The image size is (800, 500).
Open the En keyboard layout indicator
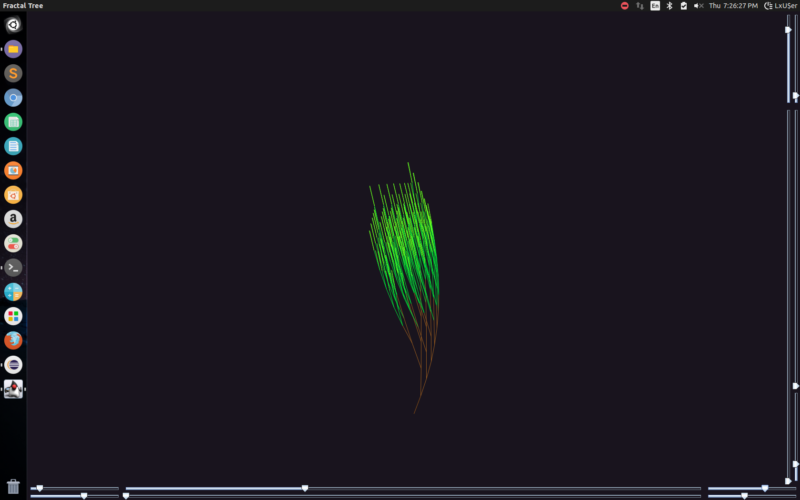tap(655, 6)
